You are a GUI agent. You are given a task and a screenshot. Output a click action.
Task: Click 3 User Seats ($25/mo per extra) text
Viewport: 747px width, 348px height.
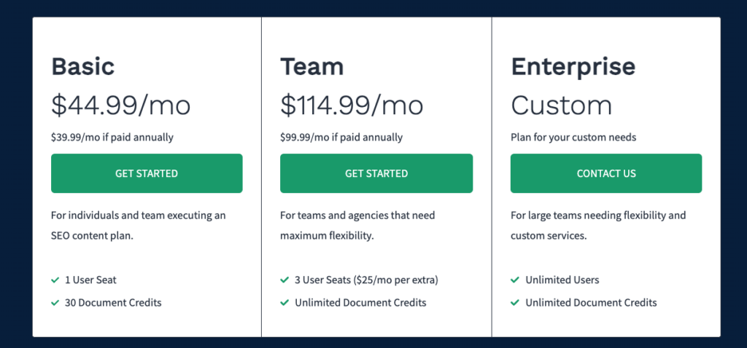pyautogui.click(x=366, y=280)
